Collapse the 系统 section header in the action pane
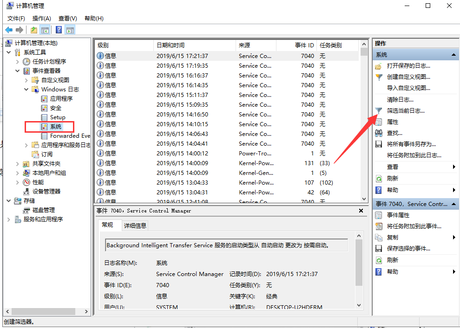This screenshot has height=328, width=460. coord(453,54)
